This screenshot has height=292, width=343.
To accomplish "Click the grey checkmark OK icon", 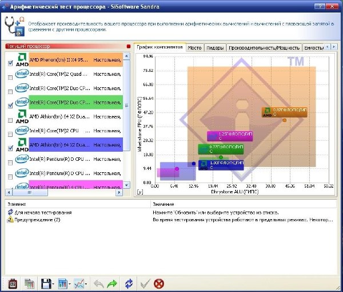I will 145,283.
